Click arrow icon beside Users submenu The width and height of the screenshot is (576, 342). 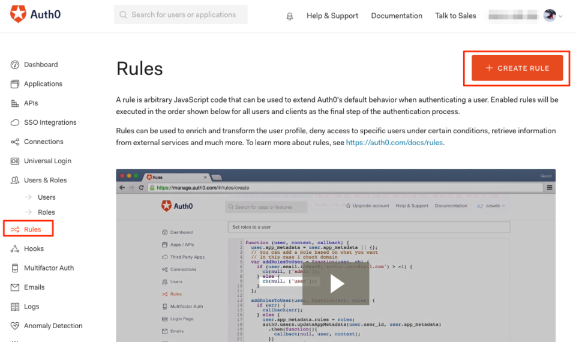(28, 197)
